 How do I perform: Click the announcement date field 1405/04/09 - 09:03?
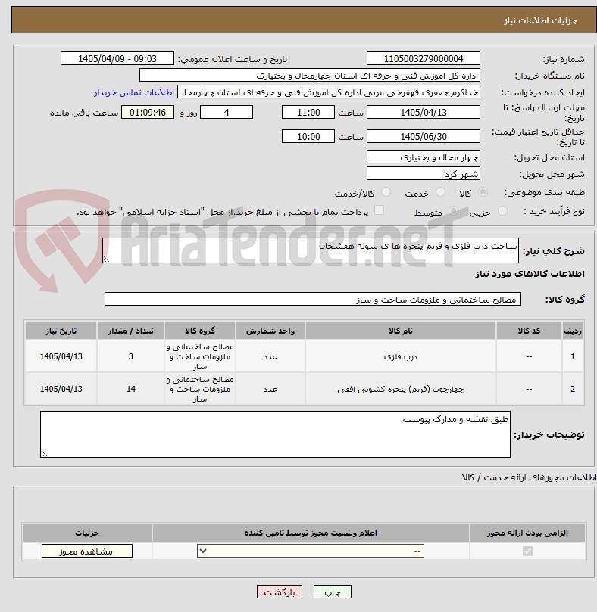117,58
